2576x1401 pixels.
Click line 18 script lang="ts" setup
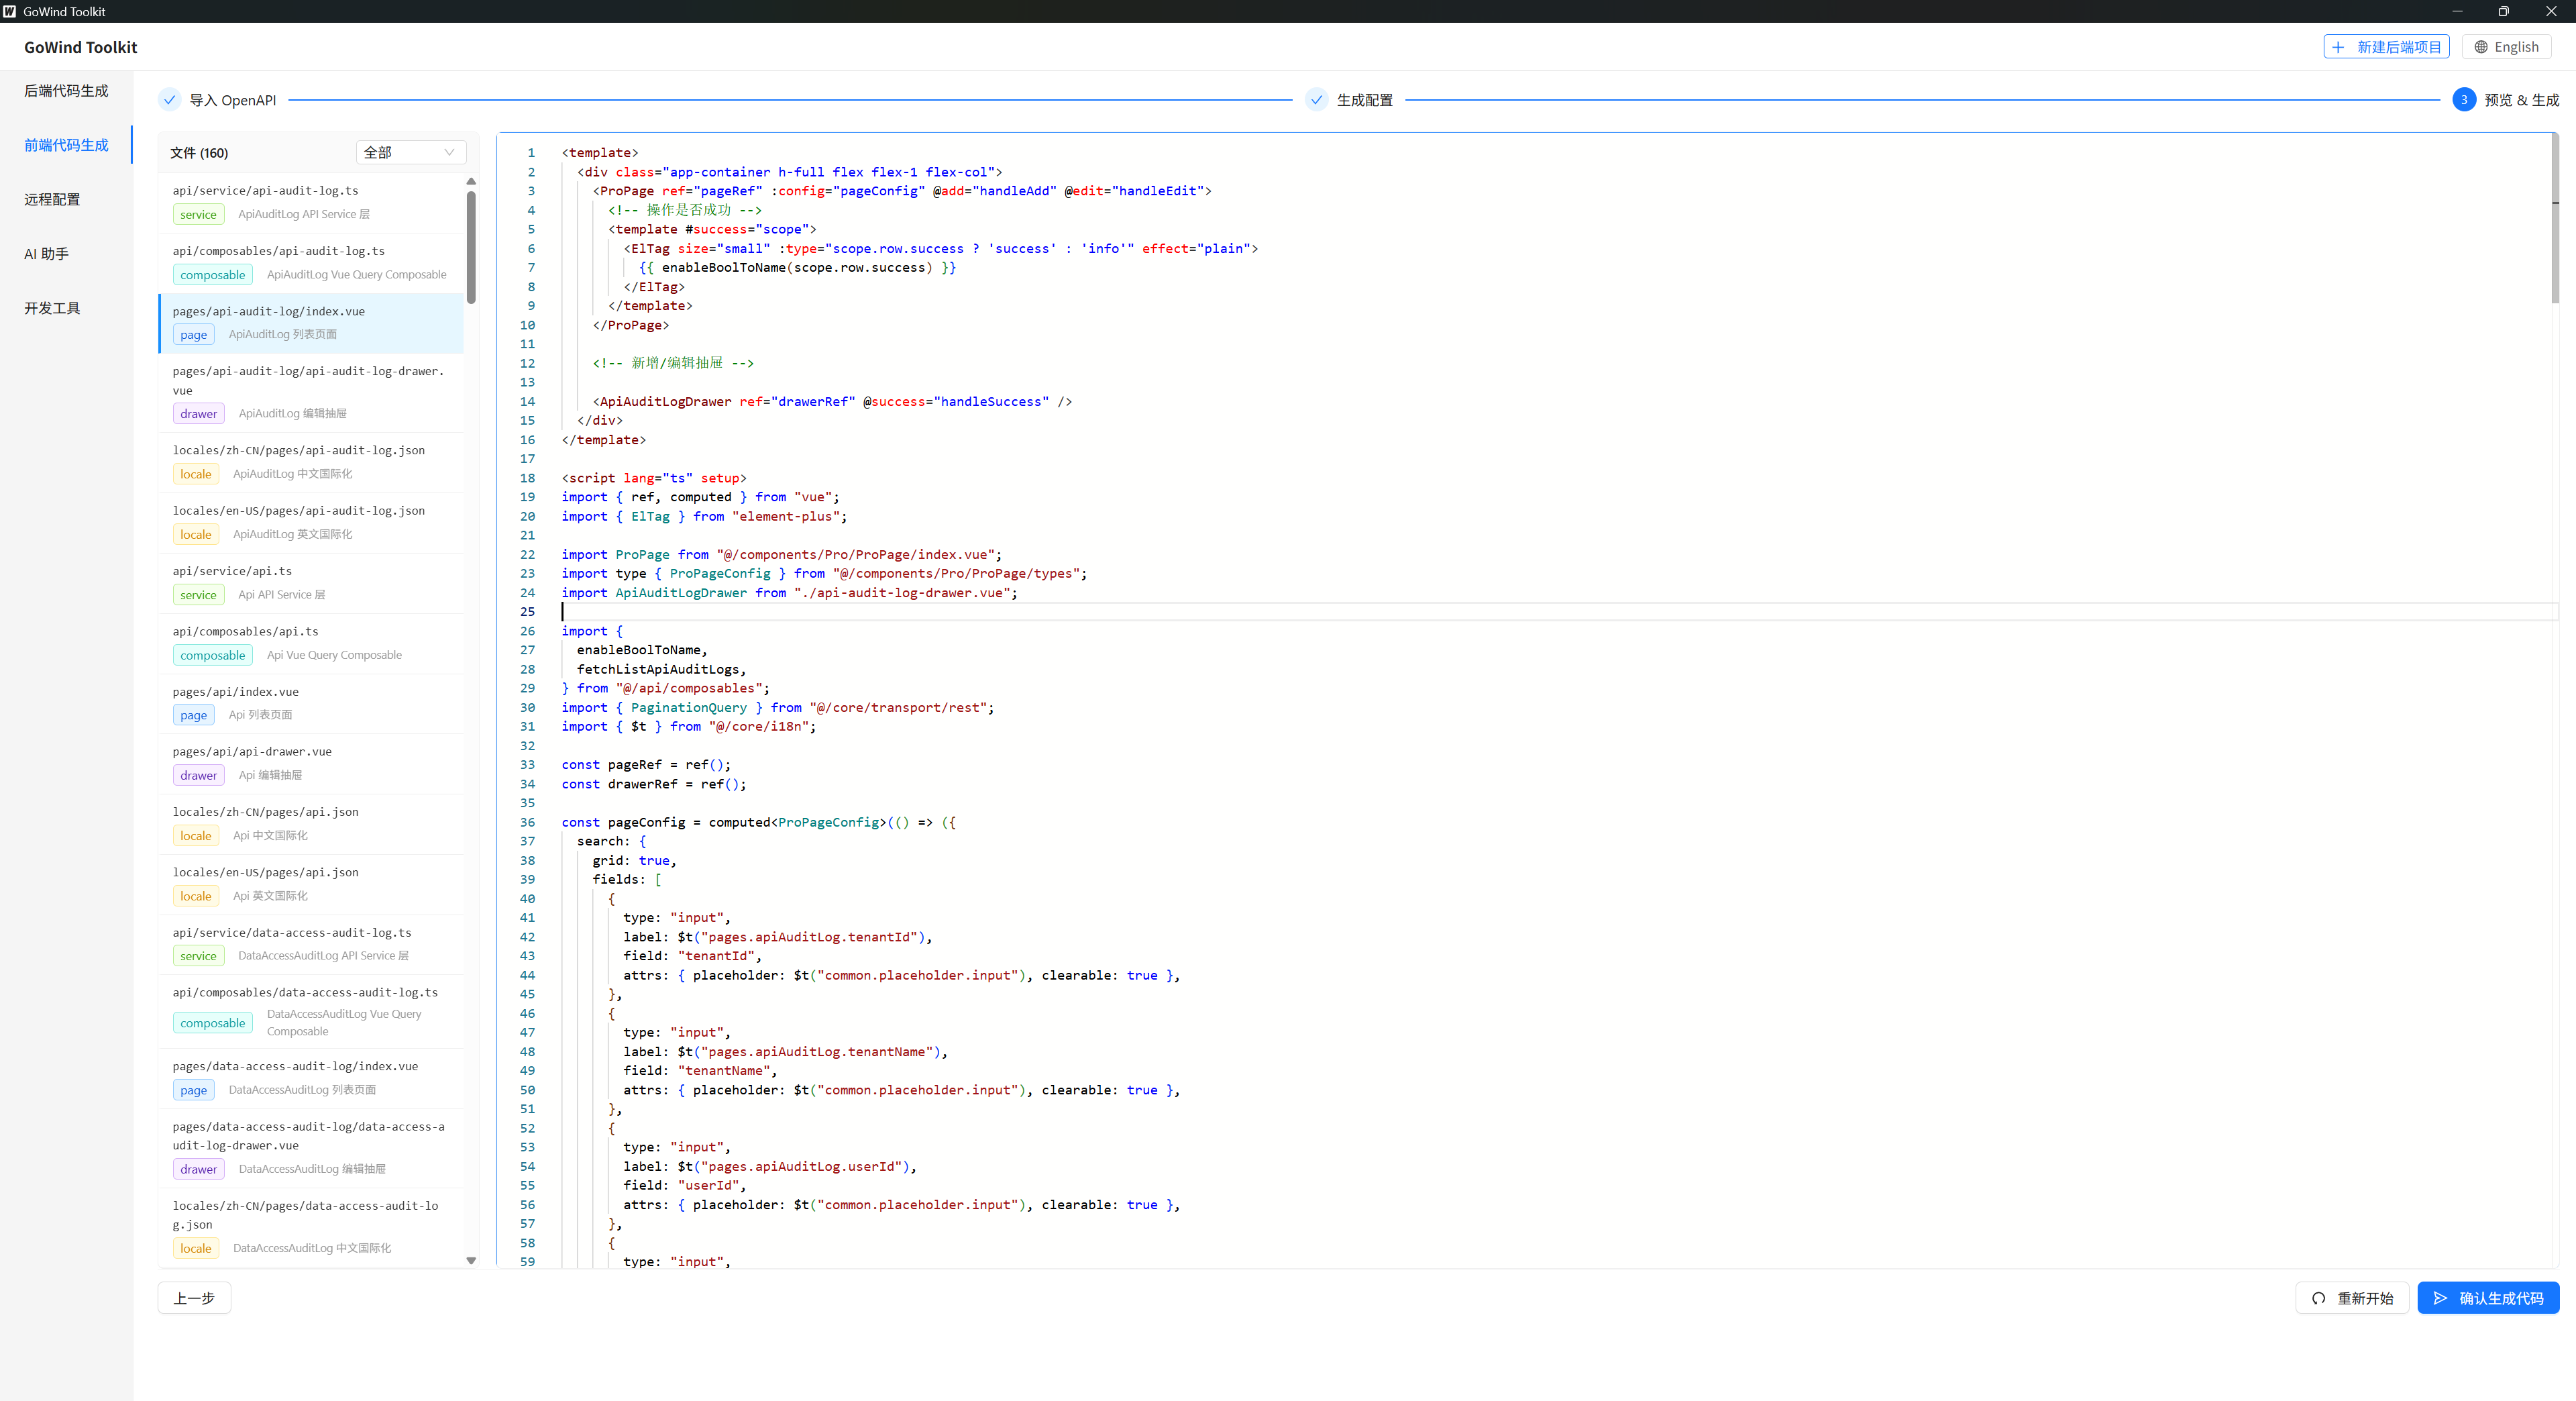click(654, 478)
